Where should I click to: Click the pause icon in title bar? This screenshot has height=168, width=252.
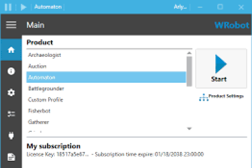coord(8,7)
